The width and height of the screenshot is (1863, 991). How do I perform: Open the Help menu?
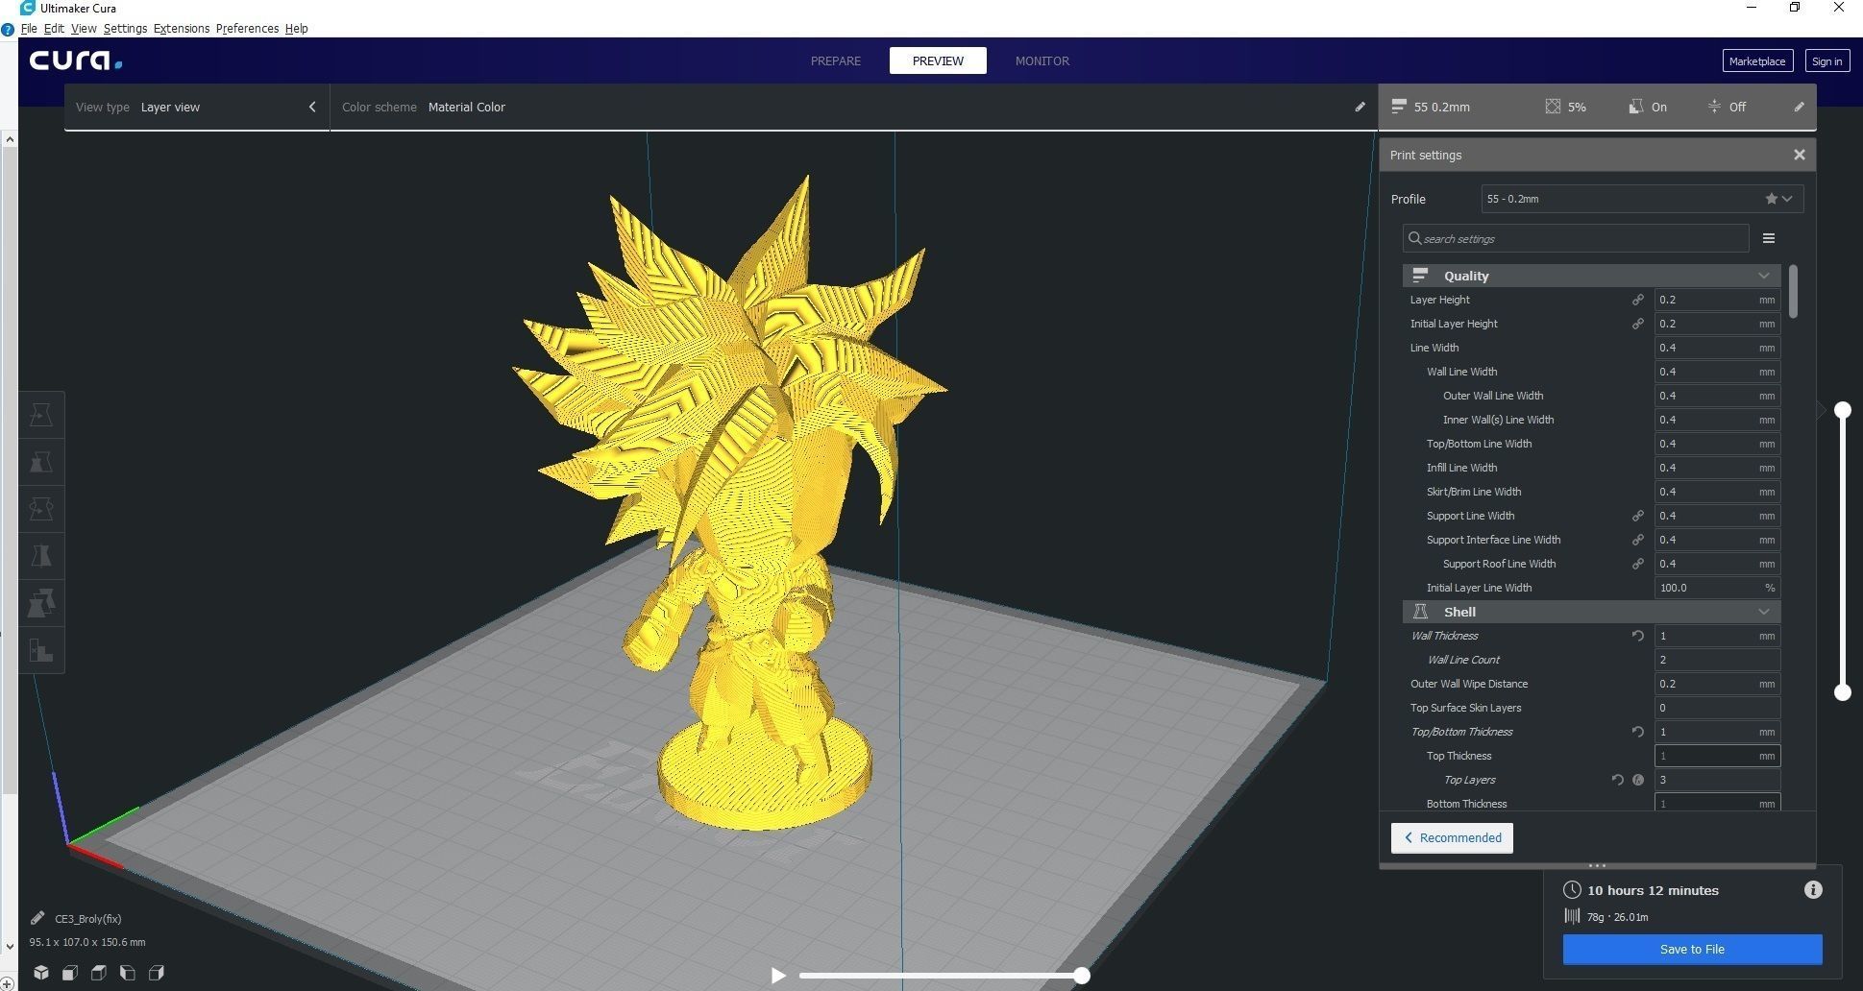[296, 28]
